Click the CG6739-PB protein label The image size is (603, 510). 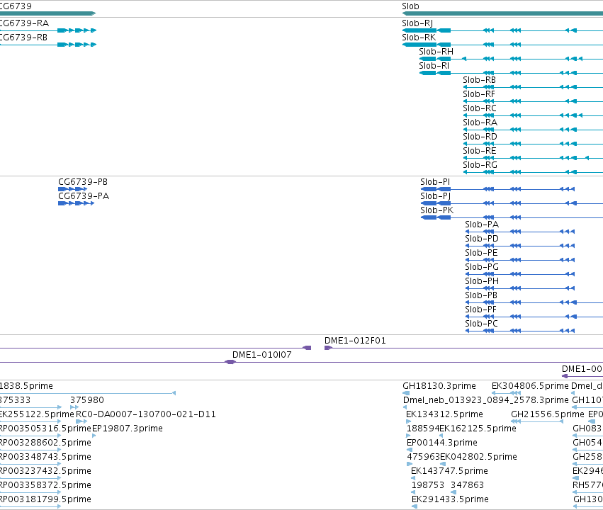[83, 182]
